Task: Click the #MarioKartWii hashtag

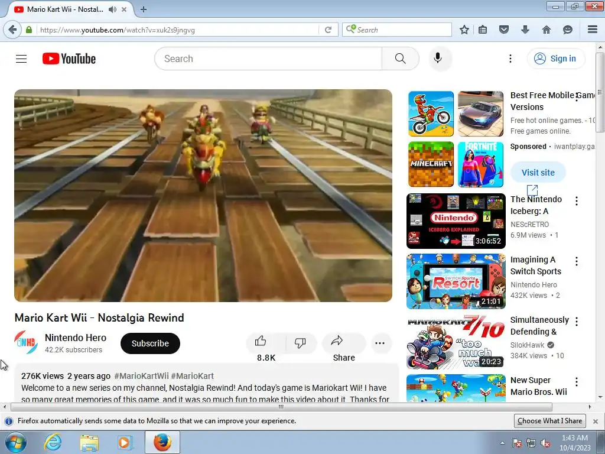Action: (141, 376)
